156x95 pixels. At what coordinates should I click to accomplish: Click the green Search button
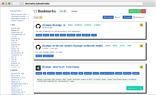coord(135,11)
